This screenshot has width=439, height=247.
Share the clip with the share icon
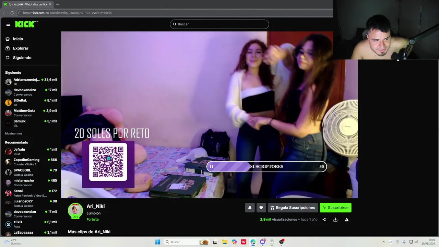324,220
